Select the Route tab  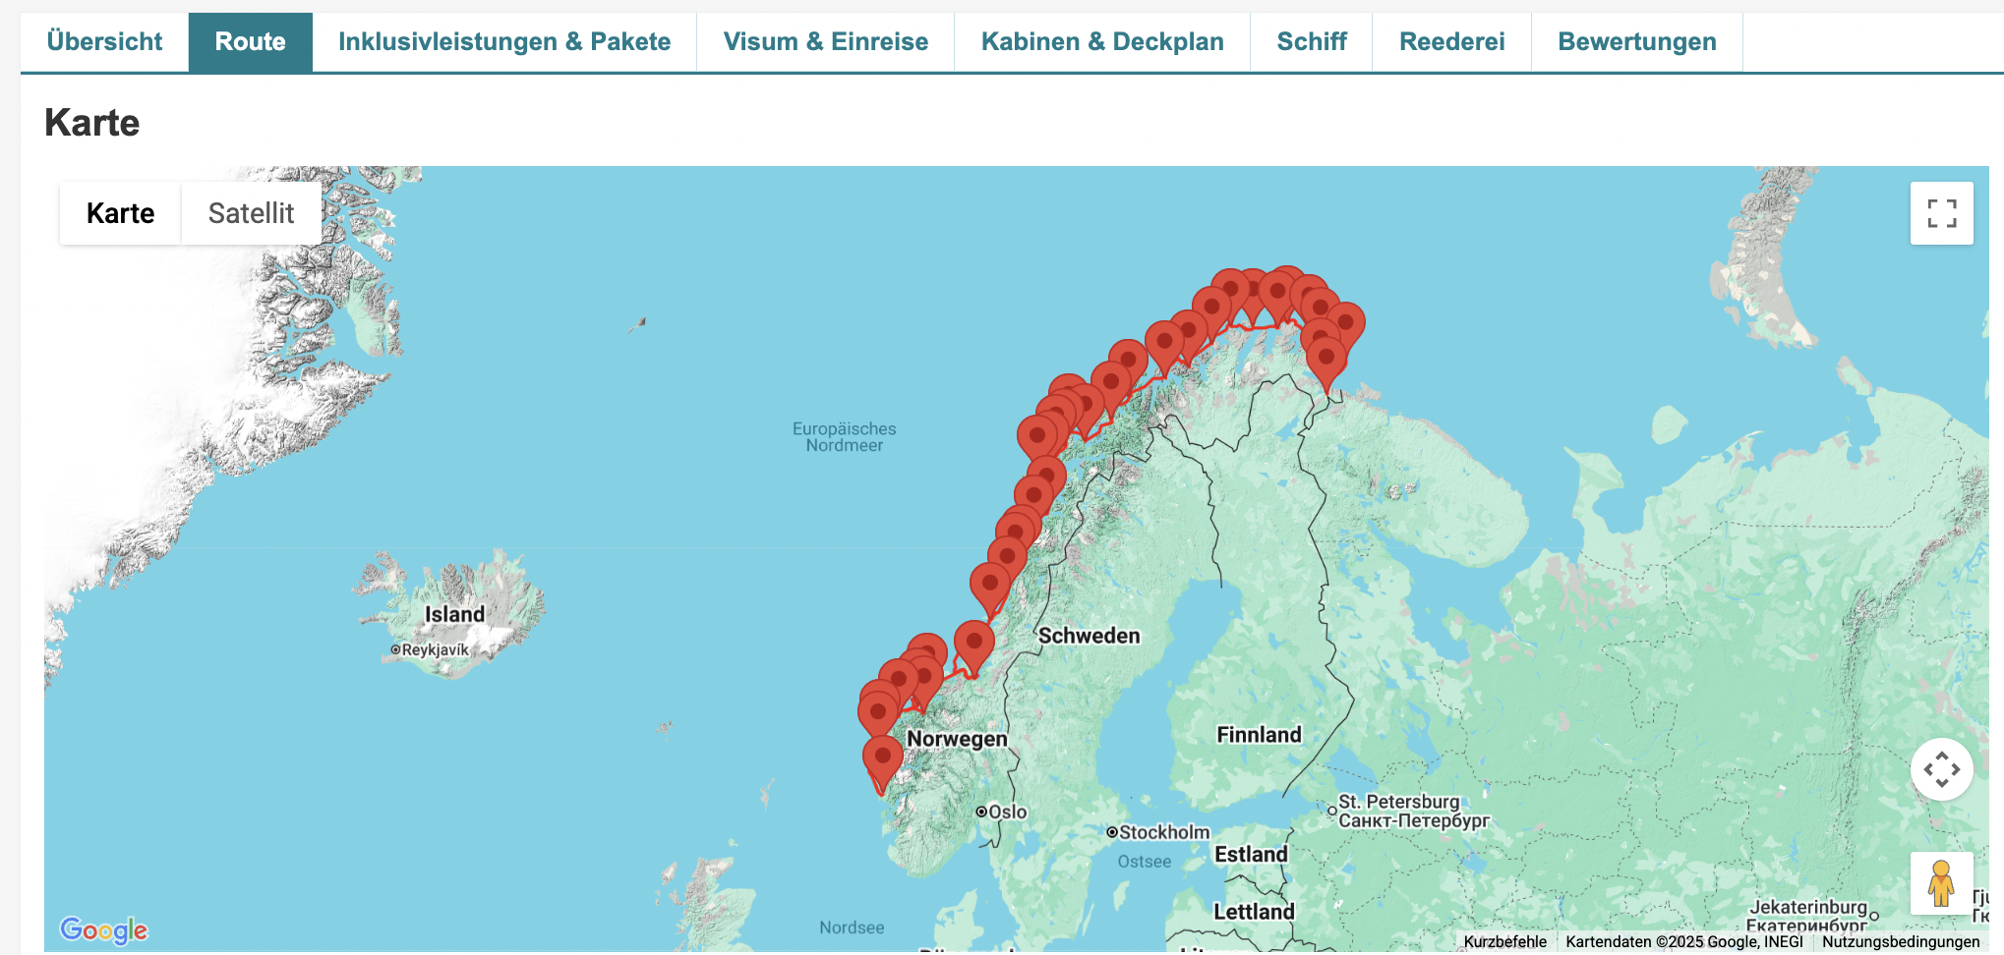250,41
